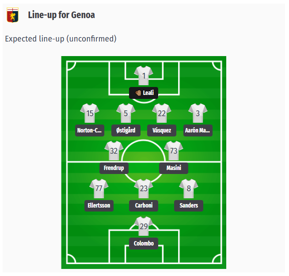
Task: Click the Aarón Ma... name label
Action: pyautogui.click(x=198, y=130)
